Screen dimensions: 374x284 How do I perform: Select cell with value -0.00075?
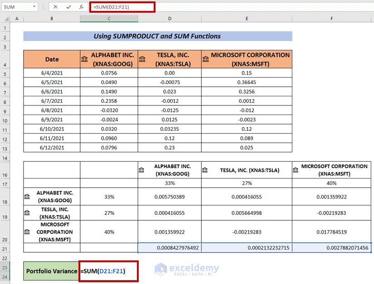[x=170, y=82]
